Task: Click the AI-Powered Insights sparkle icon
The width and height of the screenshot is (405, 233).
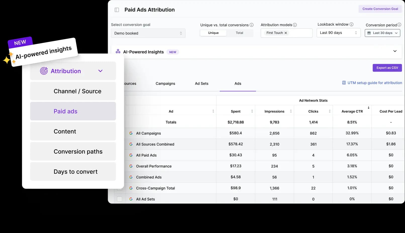Action: pyautogui.click(x=118, y=52)
